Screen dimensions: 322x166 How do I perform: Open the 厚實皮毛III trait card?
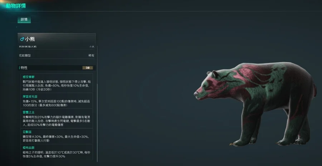pyautogui.click(x=57, y=101)
